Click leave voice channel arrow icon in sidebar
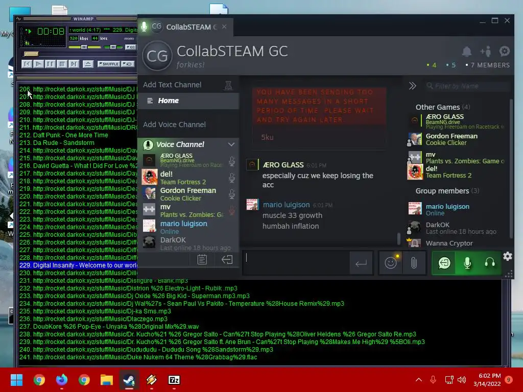523x392 pixels. point(227,260)
